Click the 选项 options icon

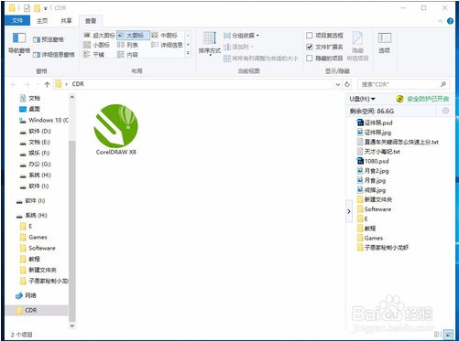click(384, 43)
